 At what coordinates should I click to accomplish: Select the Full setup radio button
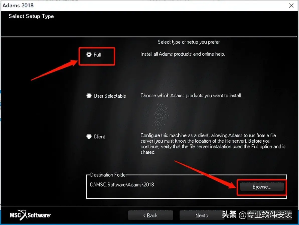click(89, 55)
